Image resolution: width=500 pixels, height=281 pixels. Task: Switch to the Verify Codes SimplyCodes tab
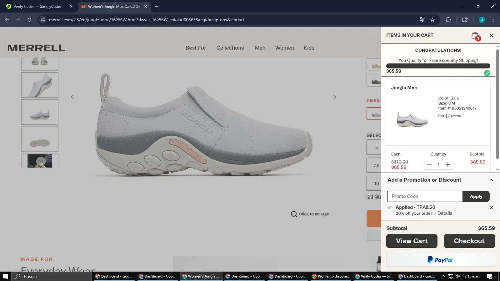[x=37, y=6]
